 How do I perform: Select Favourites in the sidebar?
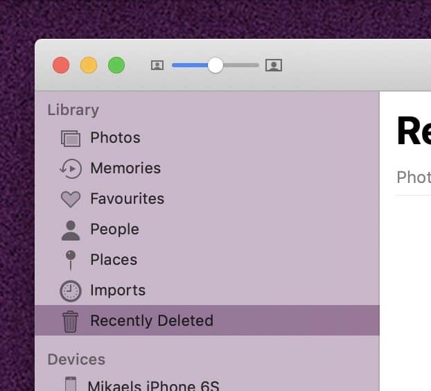pyautogui.click(x=207, y=199)
